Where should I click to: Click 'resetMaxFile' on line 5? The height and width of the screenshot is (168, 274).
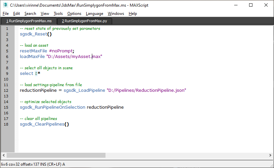click(34, 51)
